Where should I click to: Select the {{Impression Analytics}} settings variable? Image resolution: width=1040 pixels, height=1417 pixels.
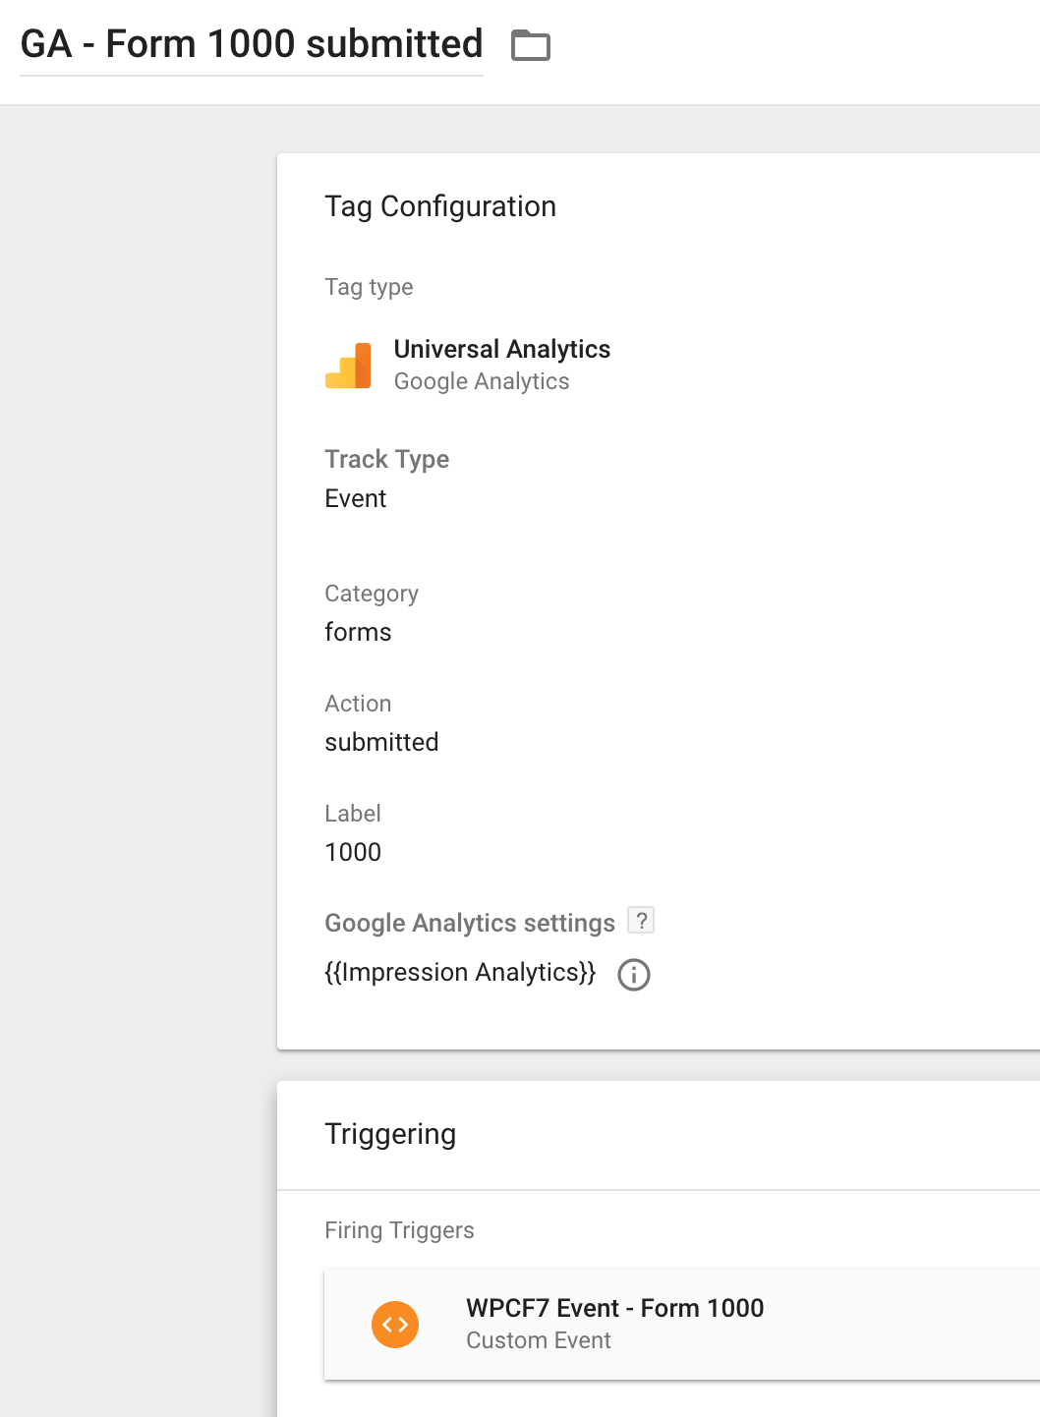pos(460,973)
